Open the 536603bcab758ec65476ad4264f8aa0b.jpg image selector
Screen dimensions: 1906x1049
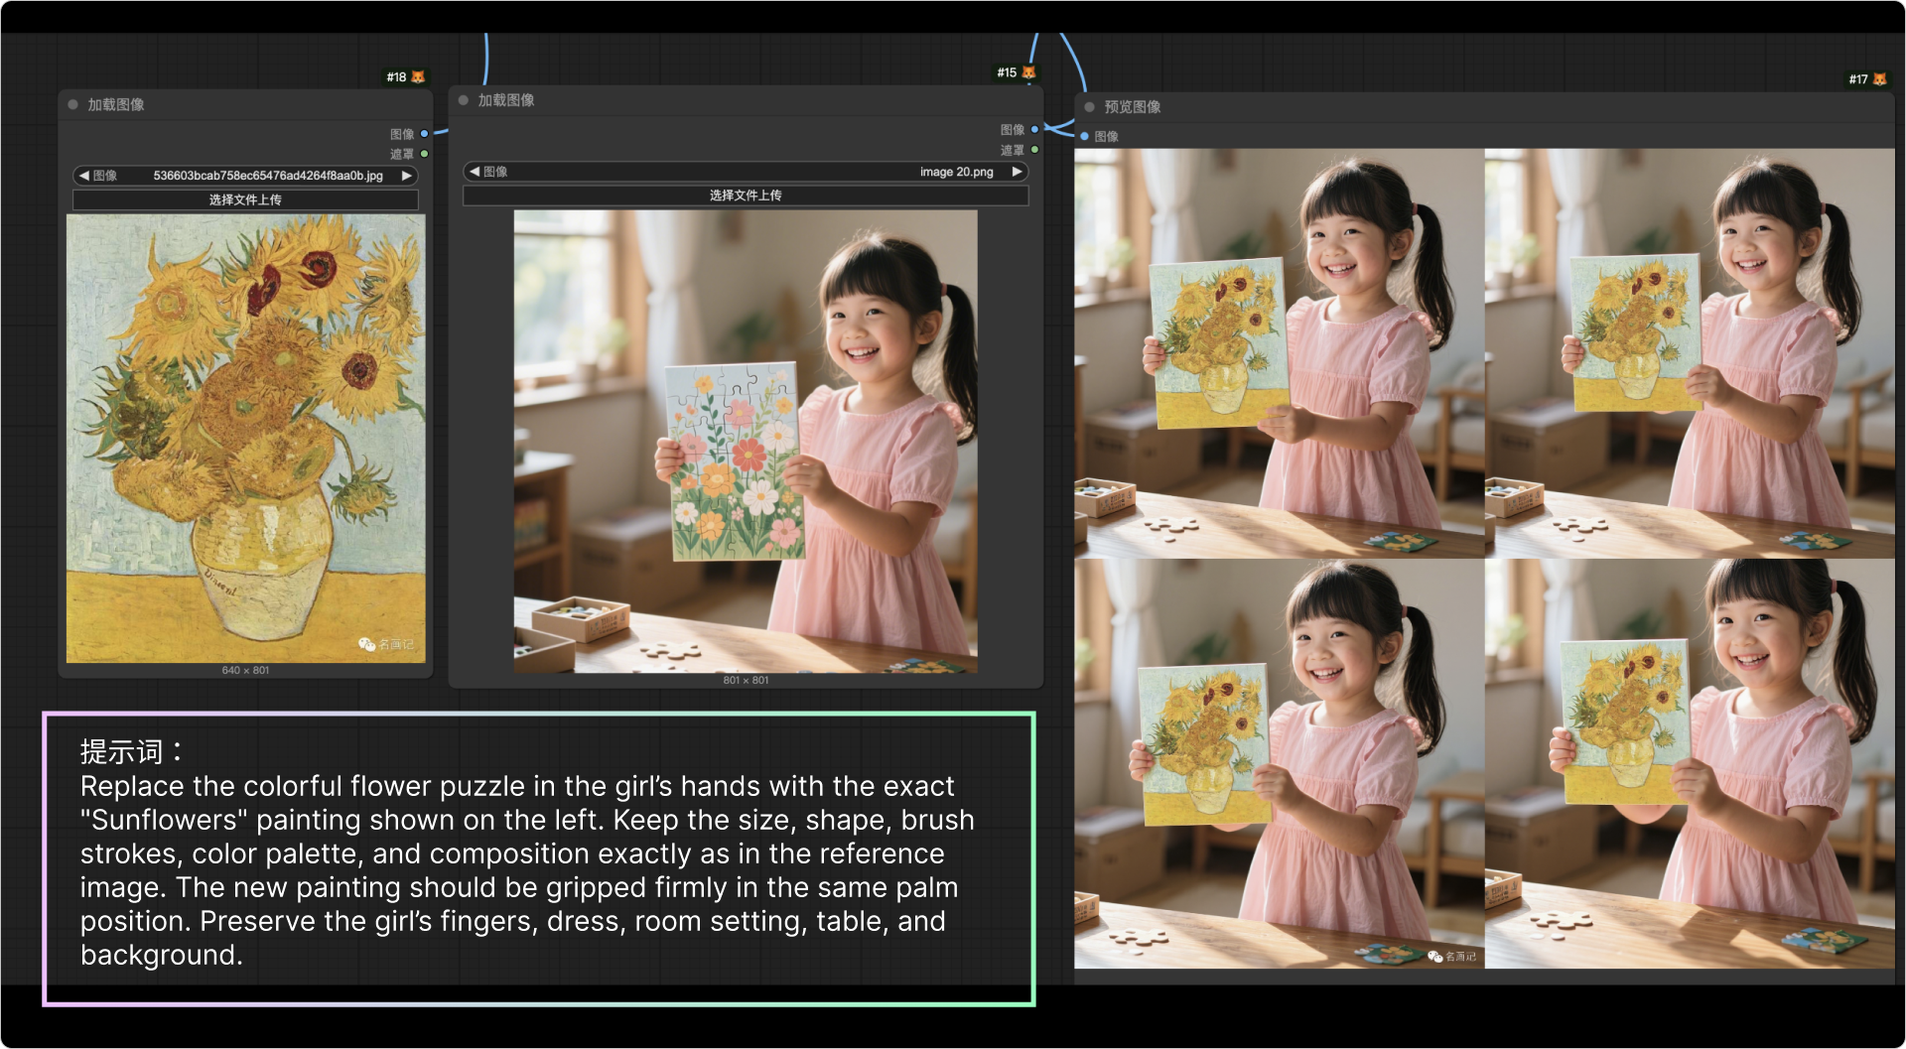[x=245, y=176]
